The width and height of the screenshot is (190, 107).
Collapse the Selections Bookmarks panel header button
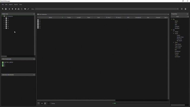click(x=34, y=75)
